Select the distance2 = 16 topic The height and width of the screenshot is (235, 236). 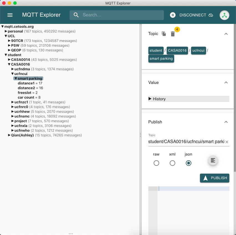coord(30,88)
